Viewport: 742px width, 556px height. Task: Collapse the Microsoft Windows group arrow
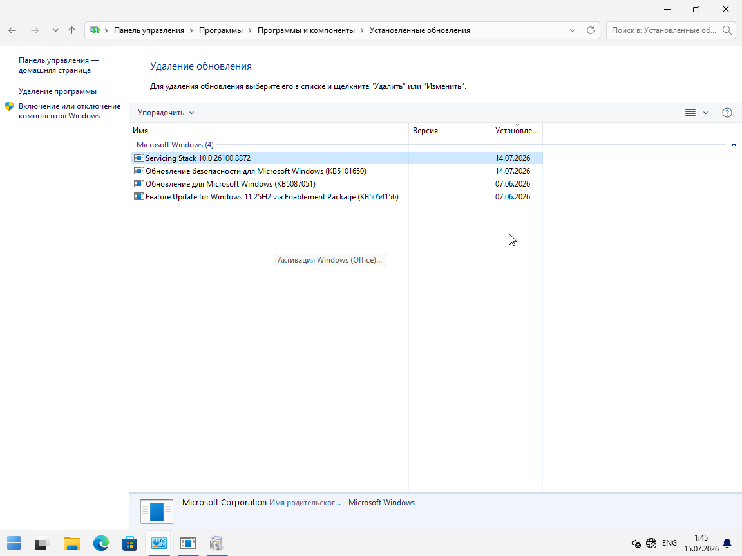[734, 145]
